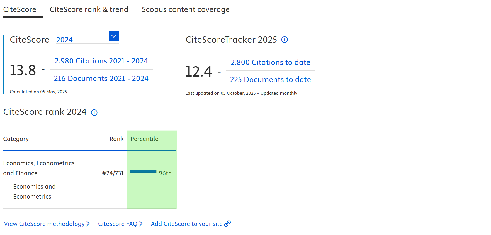
Task: Switch to Scopus content coverage tab
Action: tap(185, 9)
